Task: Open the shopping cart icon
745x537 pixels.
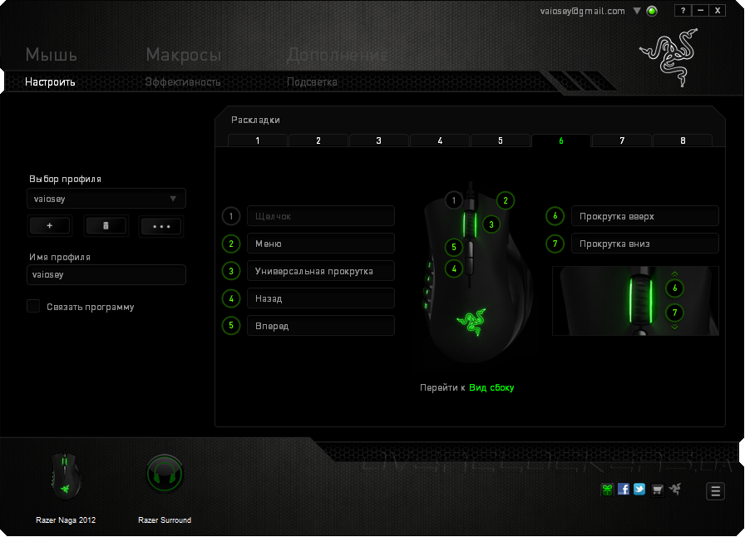Action: click(657, 490)
